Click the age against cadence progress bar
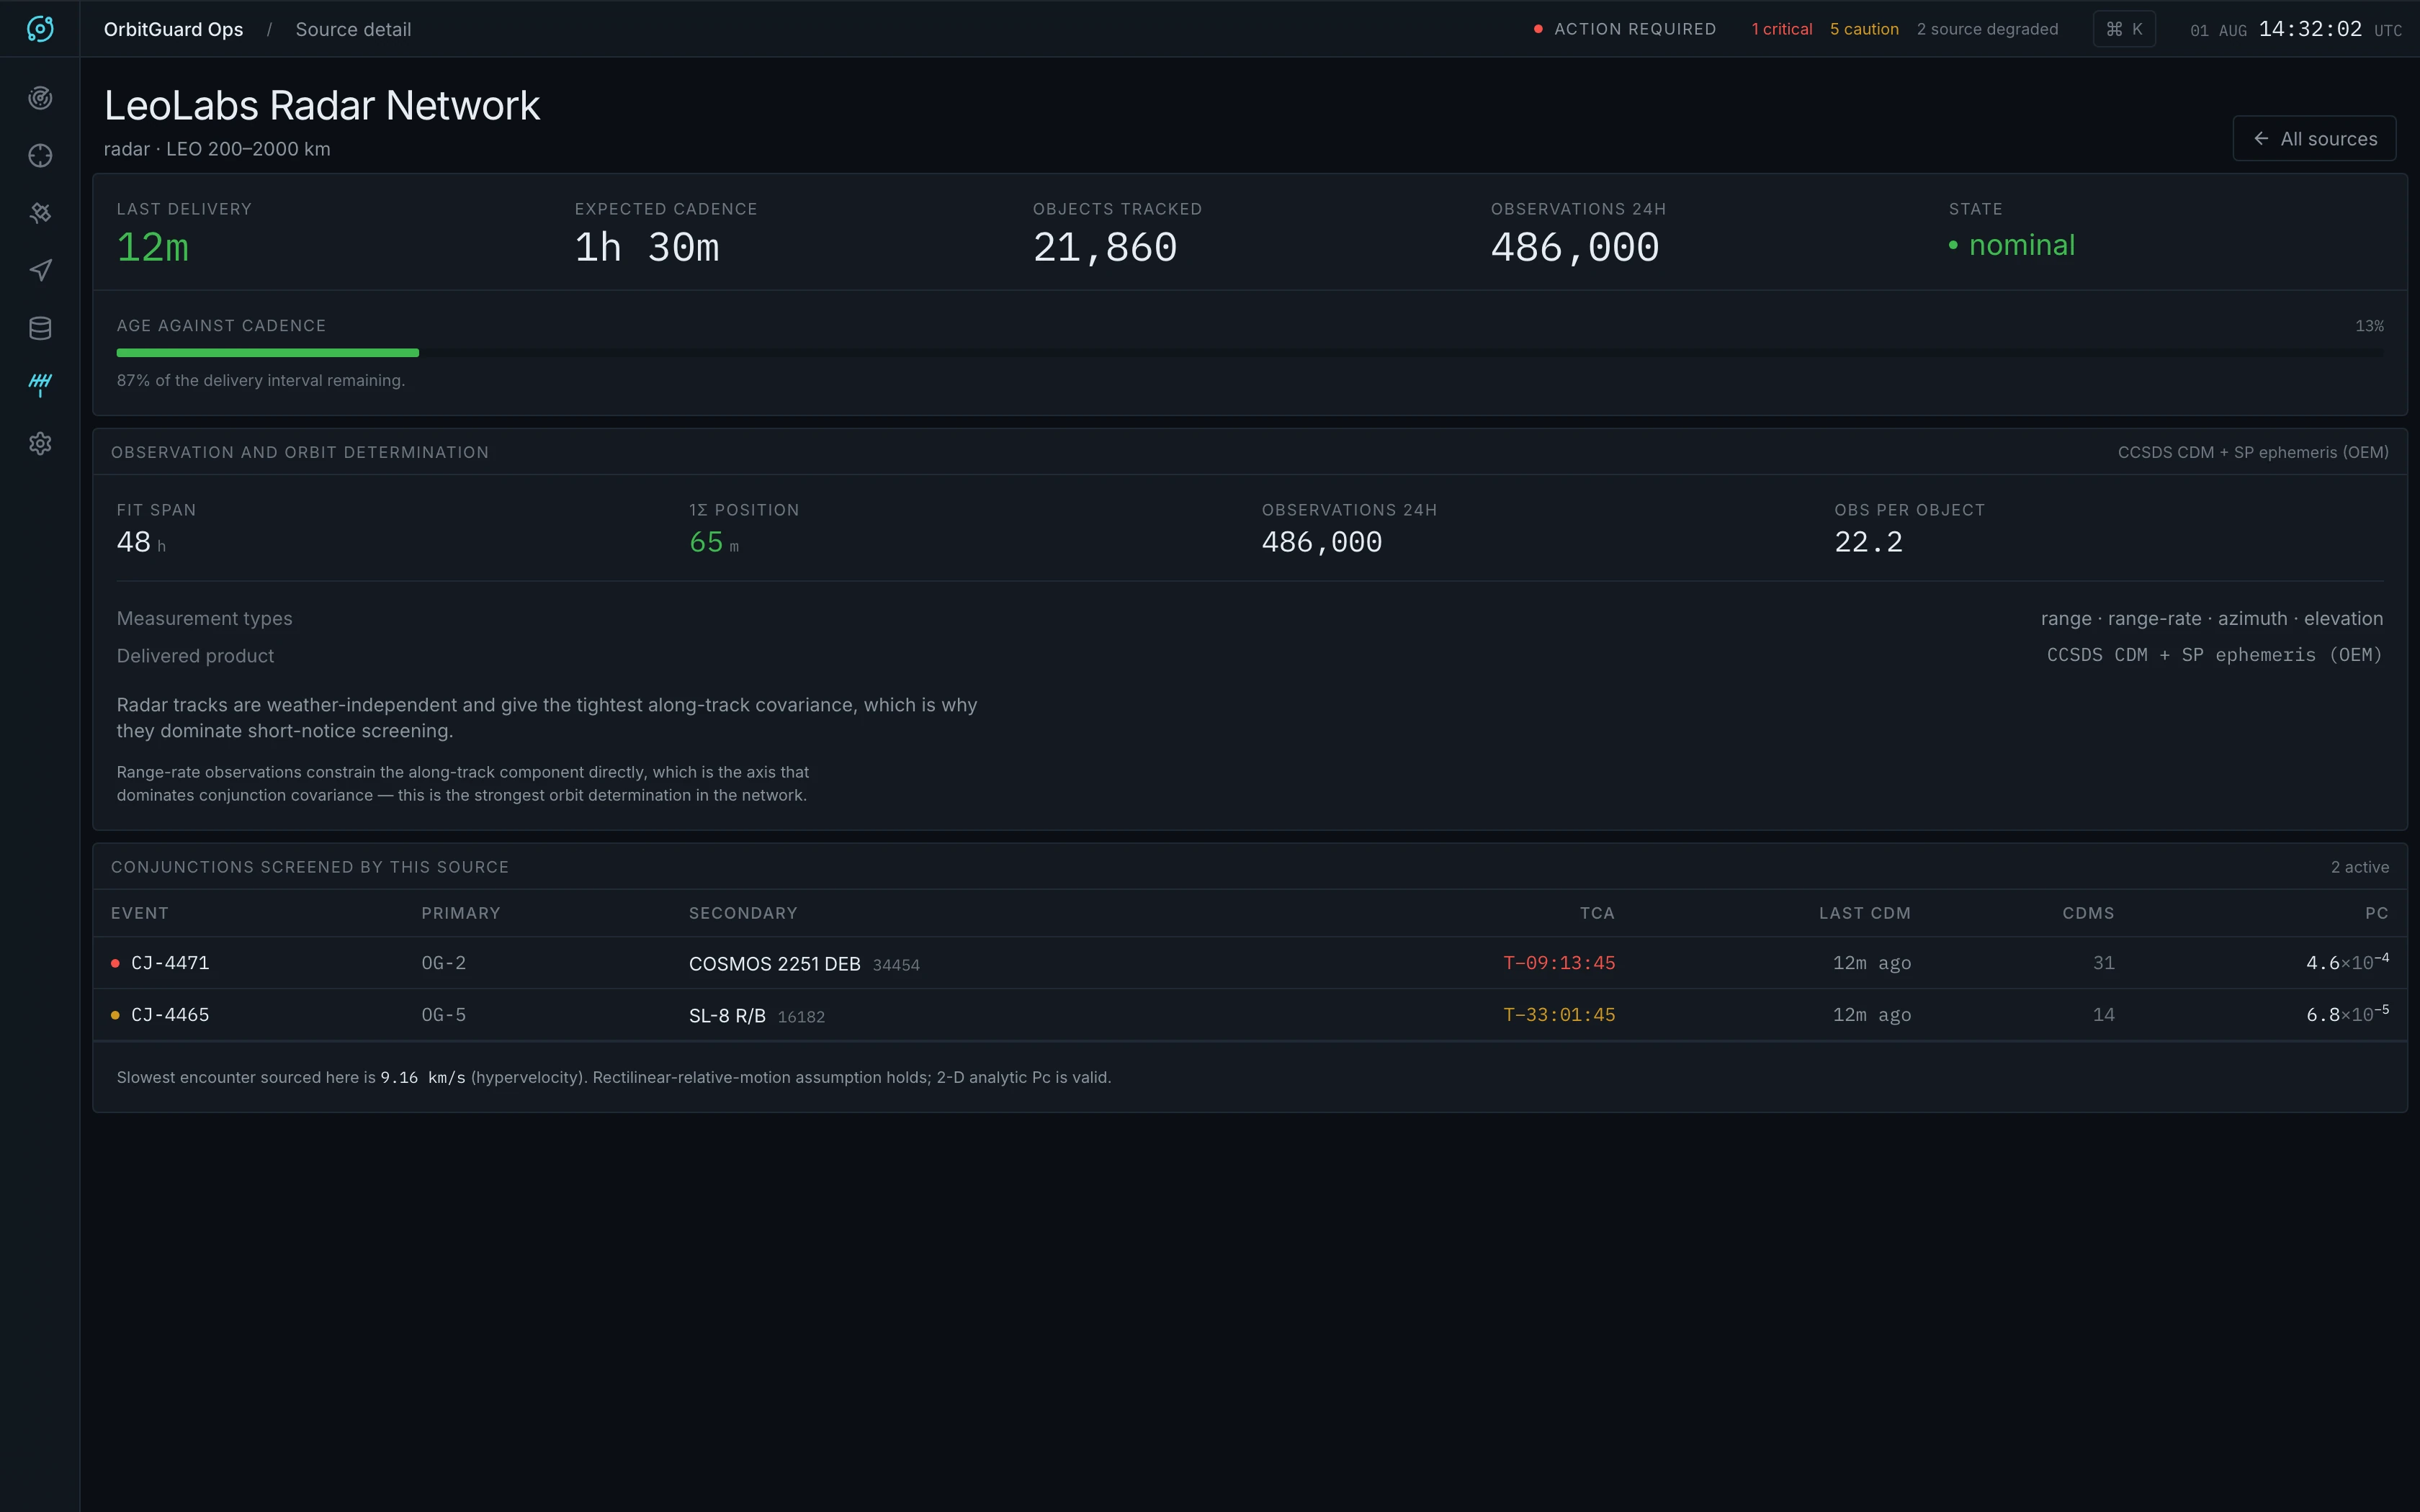Image resolution: width=2420 pixels, height=1512 pixels. pyautogui.click(x=1250, y=353)
